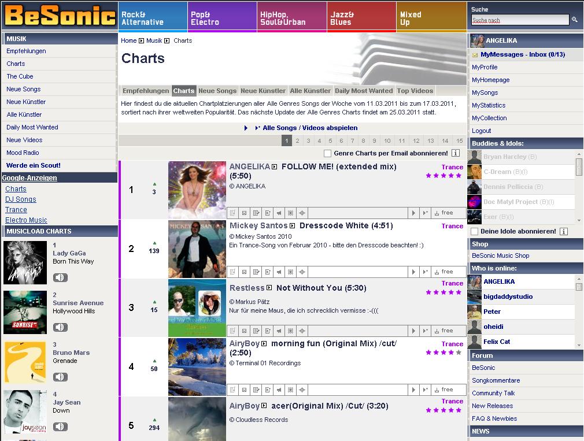Image resolution: width=584 pixels, height=441 pixels.
Task: Rate morning fun using fifth grey star
Action: [x=459, y=353]
